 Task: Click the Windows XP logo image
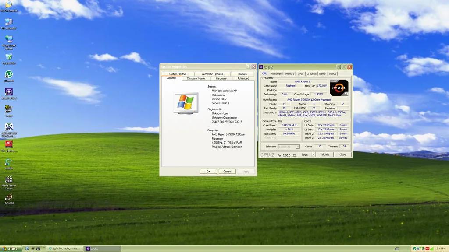click(186, 103)
